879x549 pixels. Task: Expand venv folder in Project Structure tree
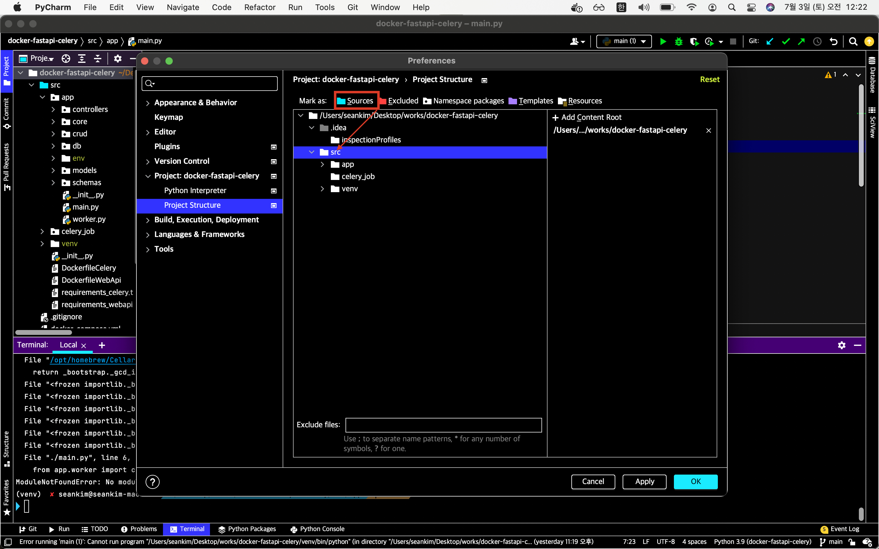click(322, 189)
